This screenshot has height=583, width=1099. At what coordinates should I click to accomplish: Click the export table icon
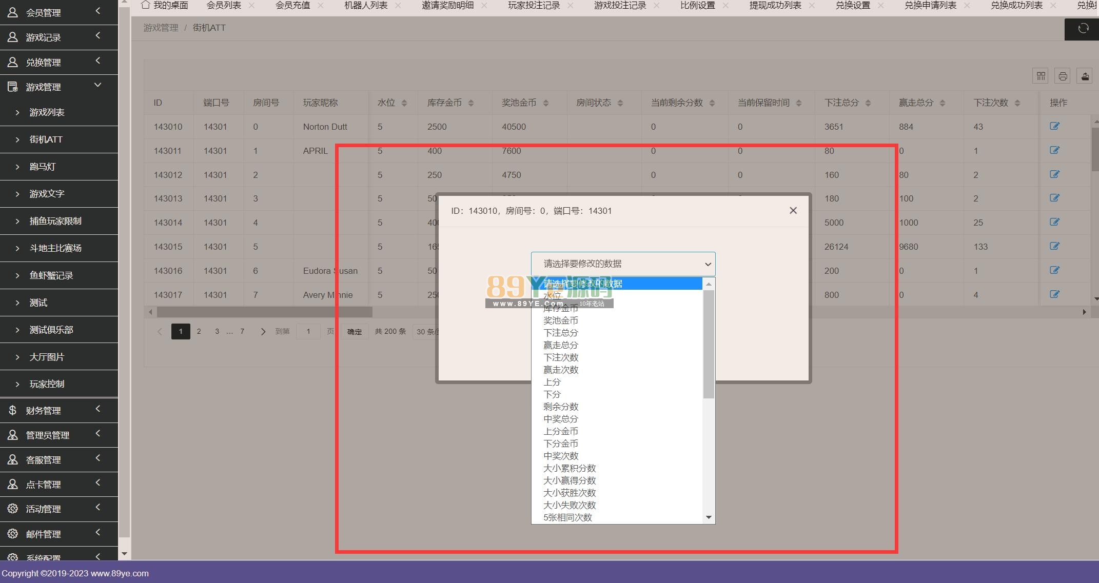[1085, 76]
